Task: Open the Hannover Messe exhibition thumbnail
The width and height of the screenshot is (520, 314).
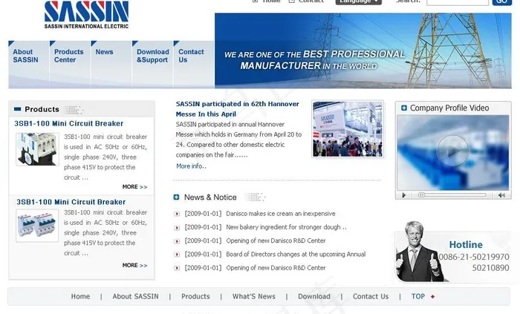Action: pyautogui.click(x=348, y=129)
